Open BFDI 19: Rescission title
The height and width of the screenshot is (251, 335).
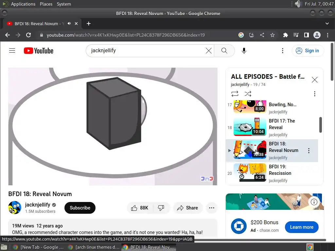[280, 170]
